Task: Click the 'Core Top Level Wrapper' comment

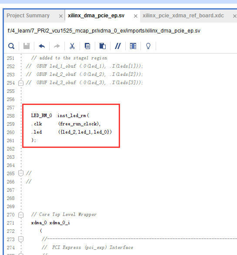Action: [64, 215]
